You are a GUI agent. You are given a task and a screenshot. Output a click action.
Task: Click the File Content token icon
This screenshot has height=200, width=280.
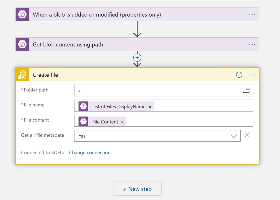coord(83,122)
